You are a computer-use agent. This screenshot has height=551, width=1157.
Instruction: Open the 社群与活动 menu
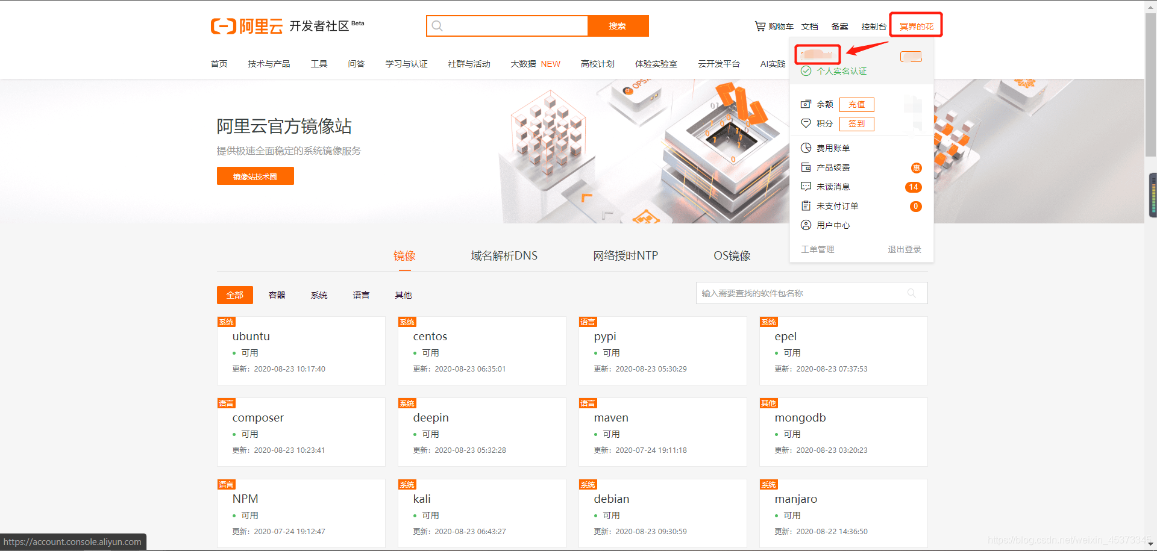[469, 64]
